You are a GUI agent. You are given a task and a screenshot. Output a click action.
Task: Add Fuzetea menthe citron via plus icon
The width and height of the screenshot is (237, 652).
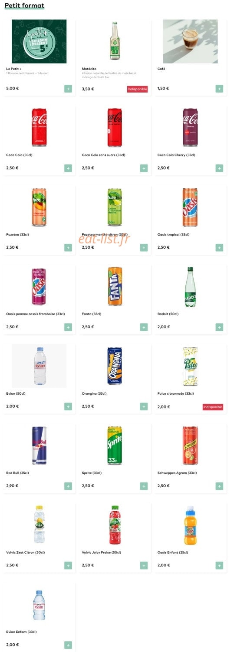click(144, 248)
